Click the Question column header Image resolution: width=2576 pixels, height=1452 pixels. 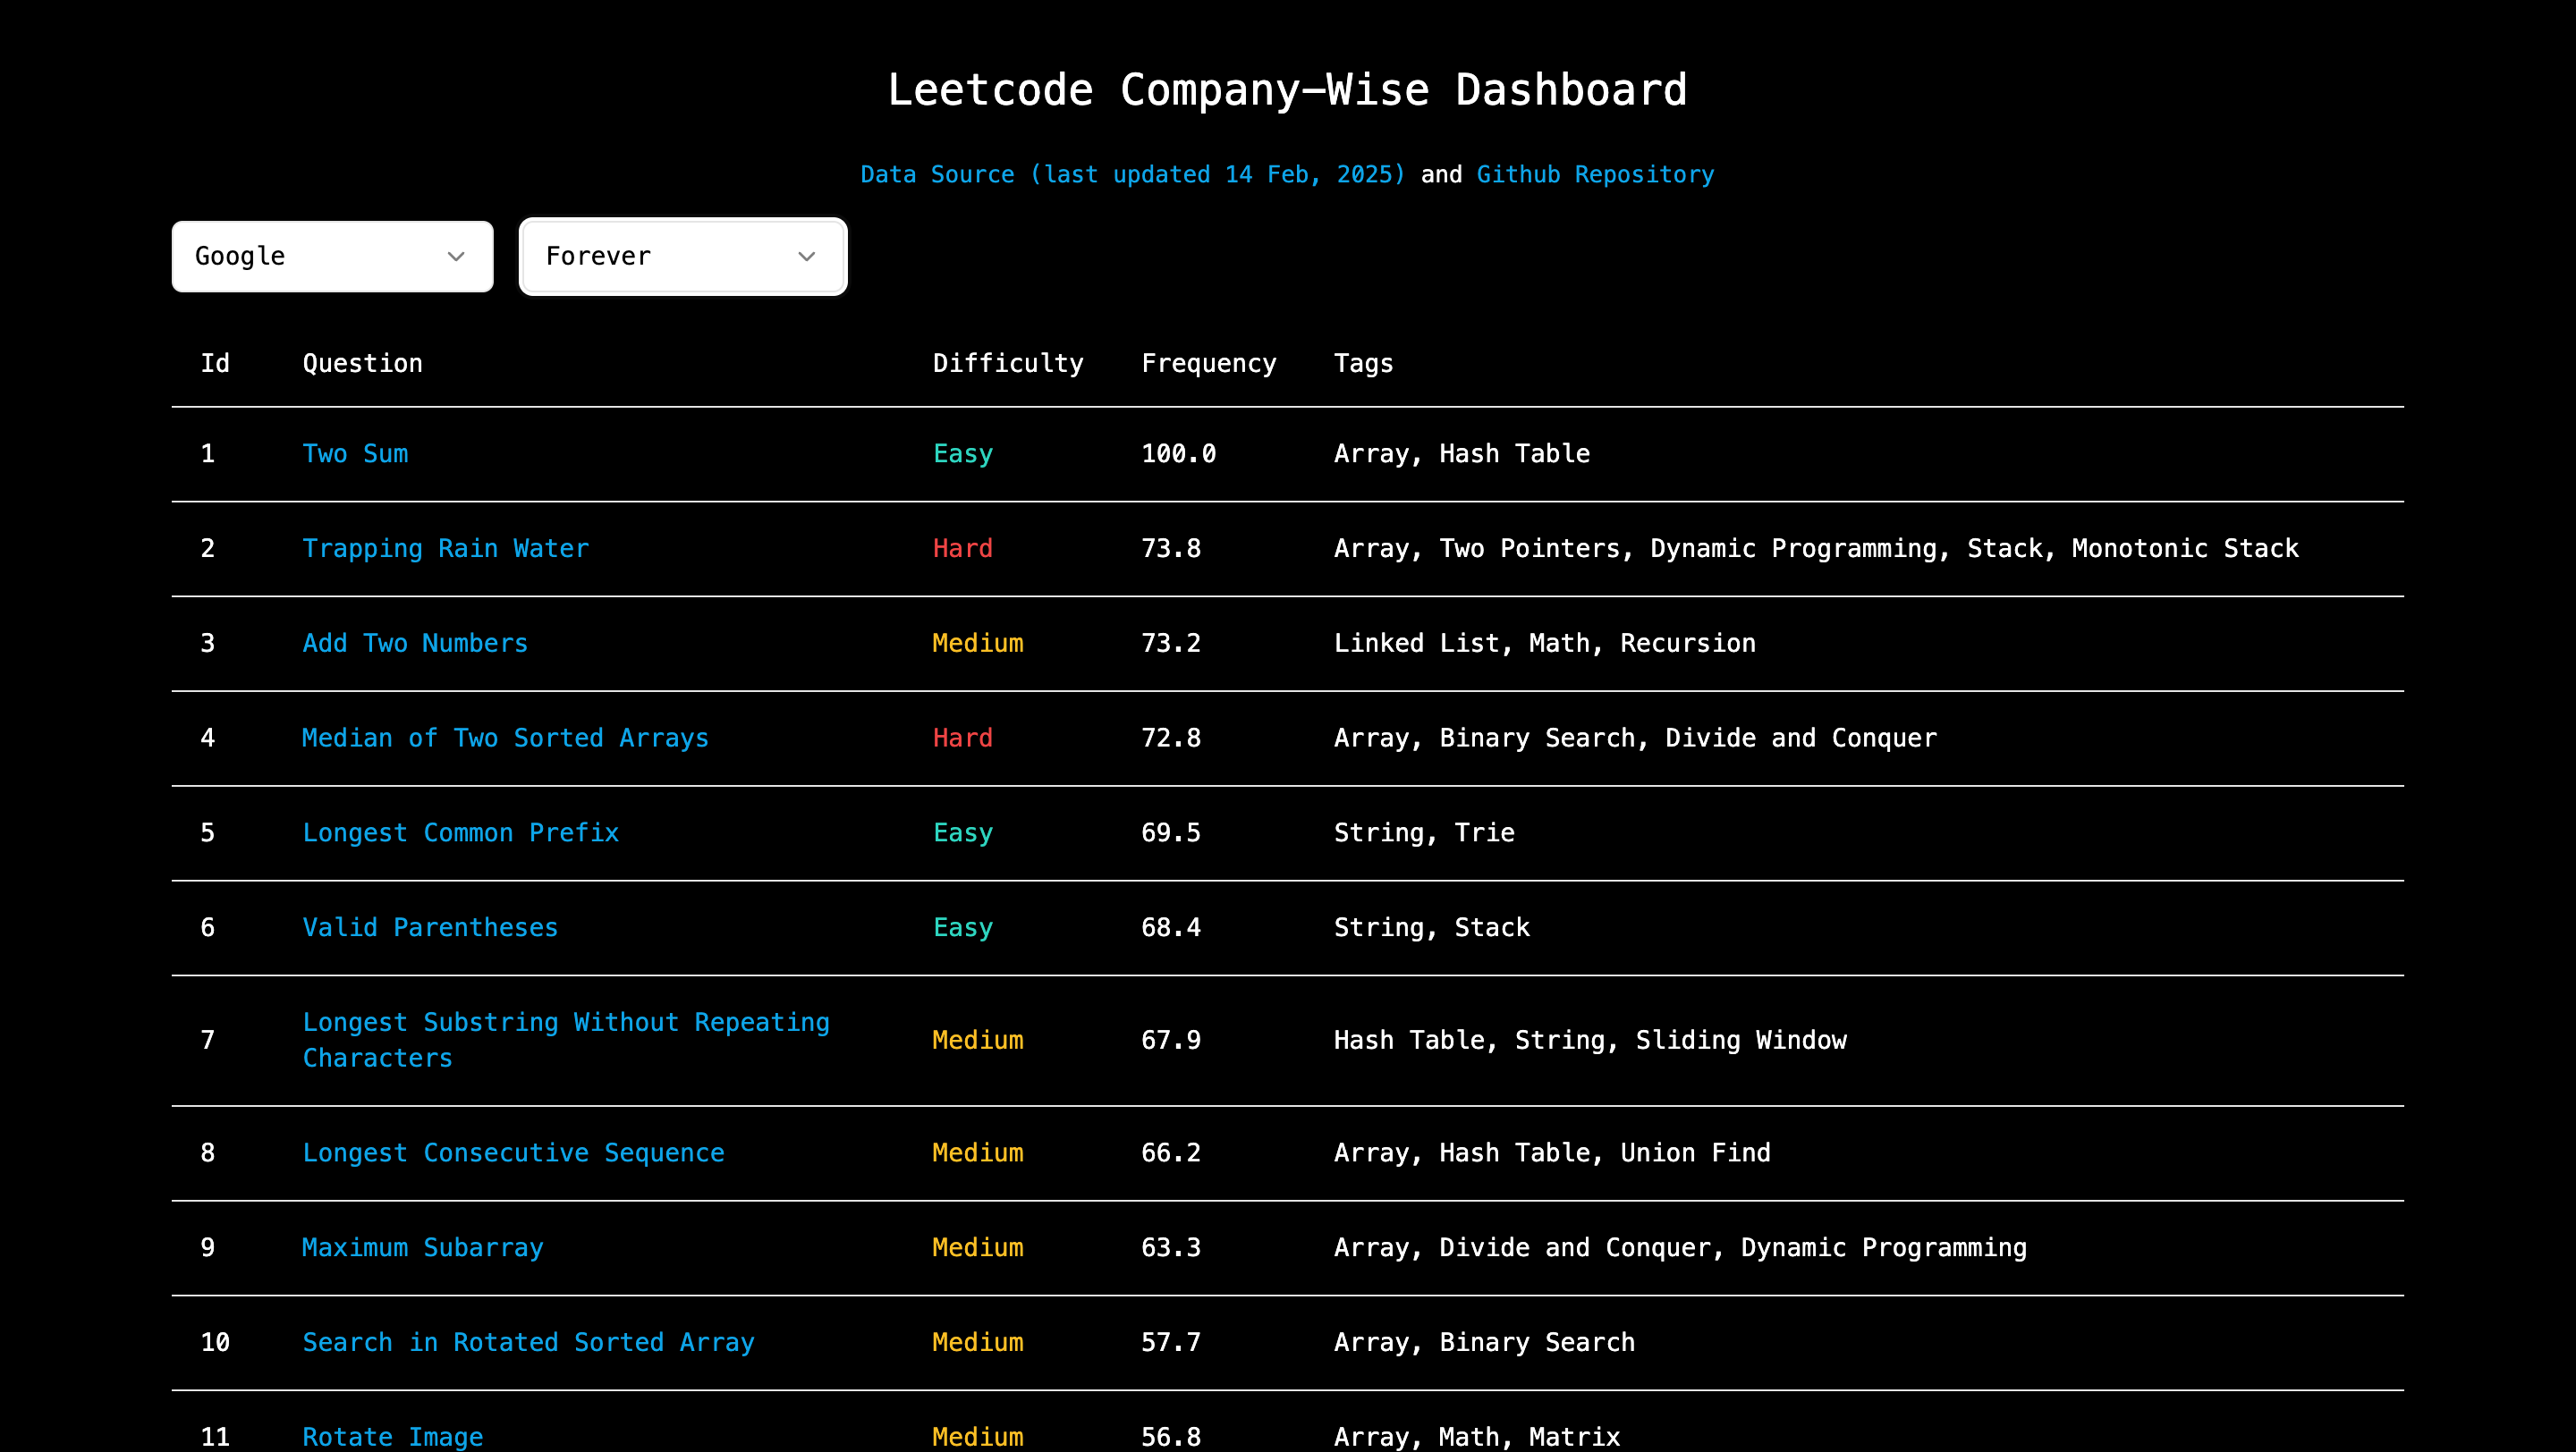click(x=362, y=364)
